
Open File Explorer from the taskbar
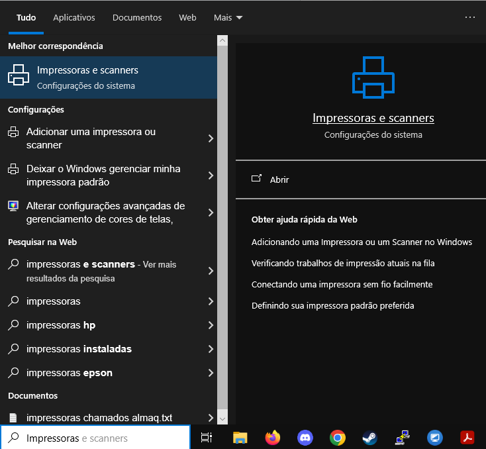click(240, 437)
